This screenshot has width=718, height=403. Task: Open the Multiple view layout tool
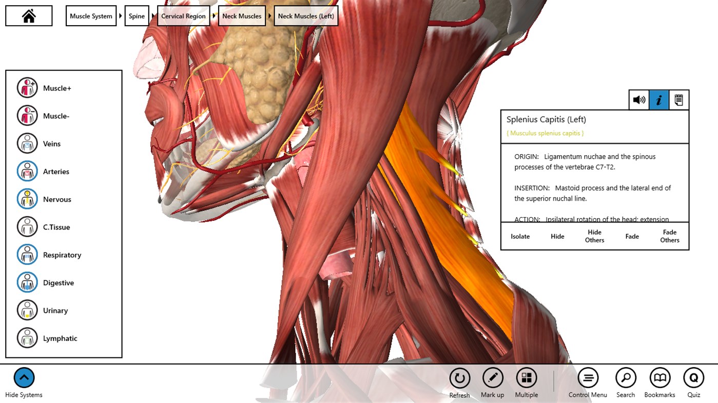tap(526, 377)
